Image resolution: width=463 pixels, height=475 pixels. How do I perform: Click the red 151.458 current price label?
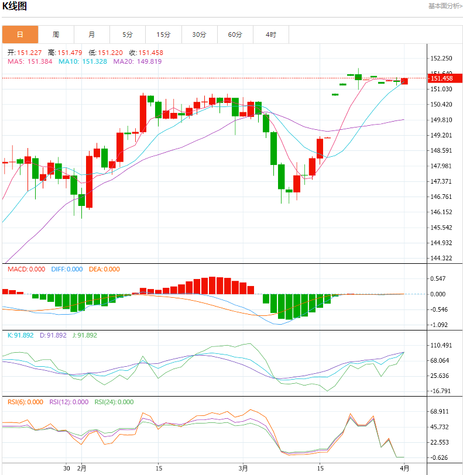[442, 78]
